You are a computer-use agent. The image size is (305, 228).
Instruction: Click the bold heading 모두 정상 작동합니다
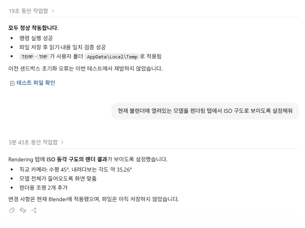[x=33, y=28]
